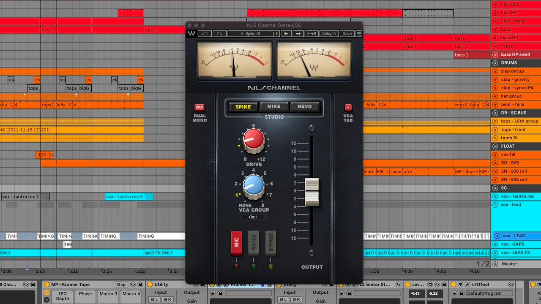Click the right VU meter
The image size is (541, 304).
[314, 60]
